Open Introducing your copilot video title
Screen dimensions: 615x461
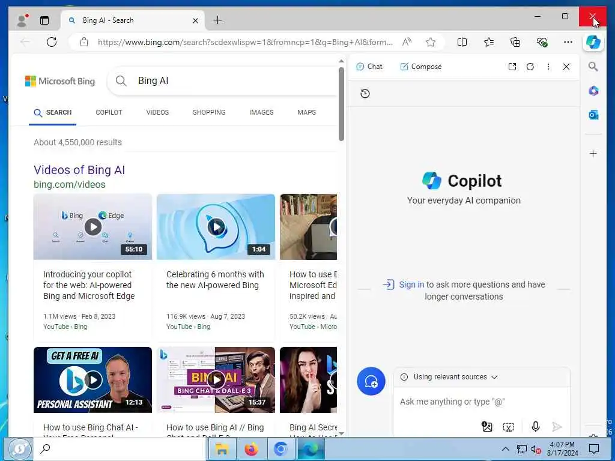89,285
